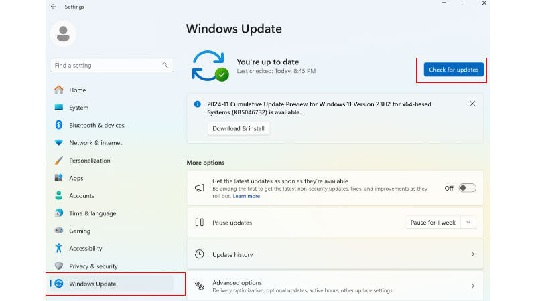Expand the pause duration dropdown arrow
536x301 pixels.
(x=468, y=223)
